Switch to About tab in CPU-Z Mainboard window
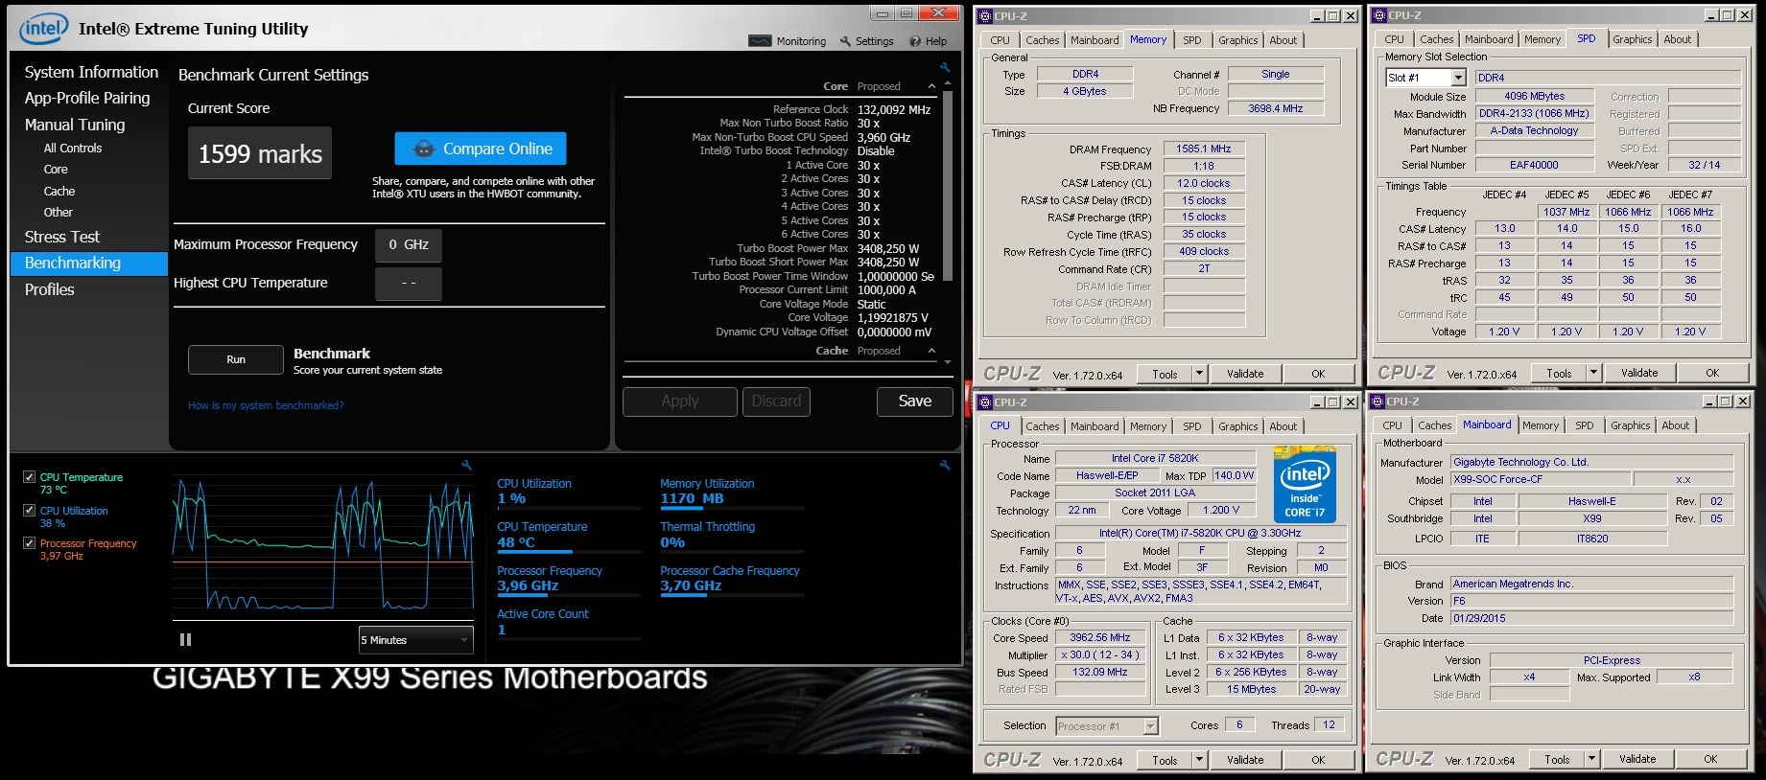The width and height of the screenshot is (1766, 780). [1676, 425]
